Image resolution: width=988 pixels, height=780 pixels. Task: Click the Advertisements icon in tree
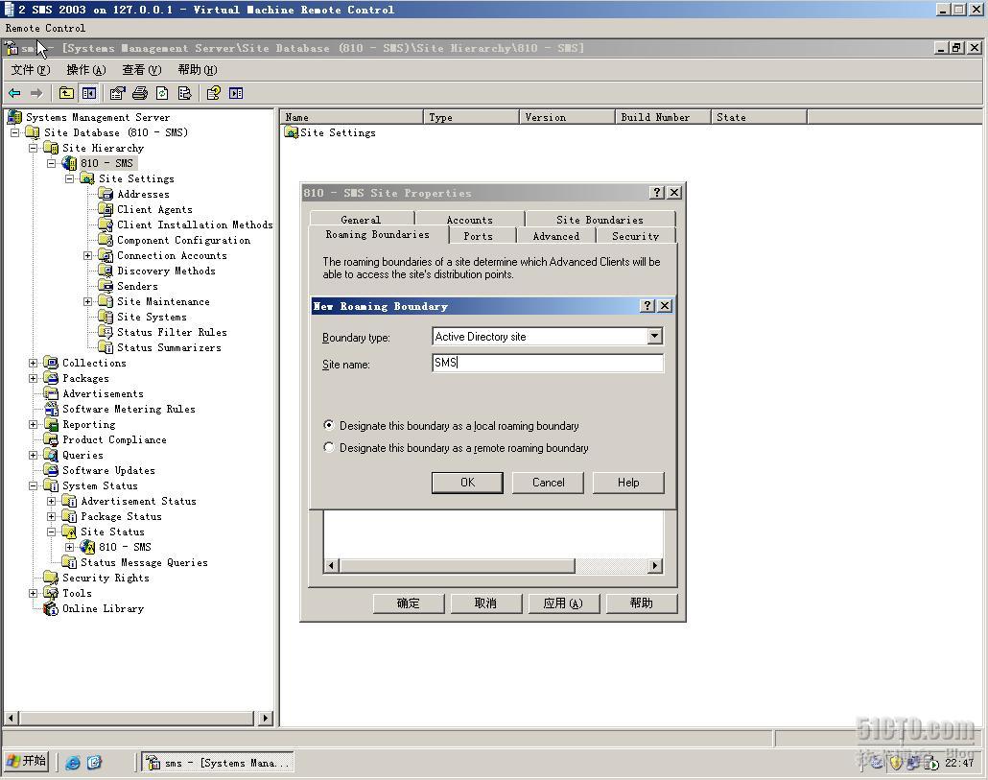tap(51, 393)
